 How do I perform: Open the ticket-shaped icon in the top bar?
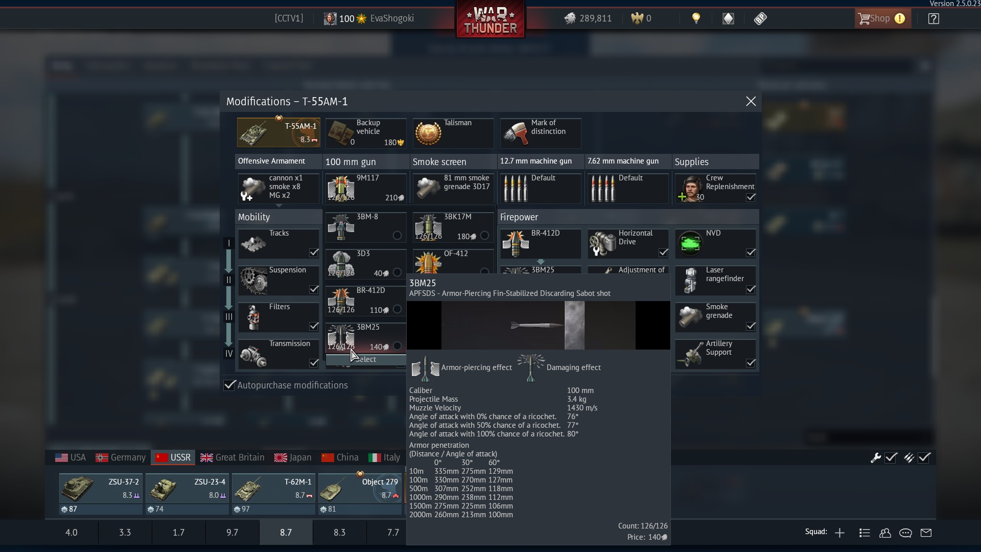tap(760, 19)
